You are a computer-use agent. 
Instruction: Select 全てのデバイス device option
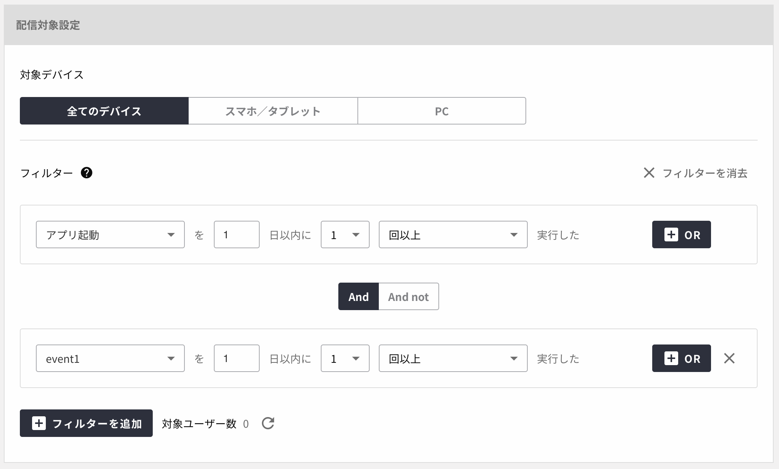click(104, 111)
